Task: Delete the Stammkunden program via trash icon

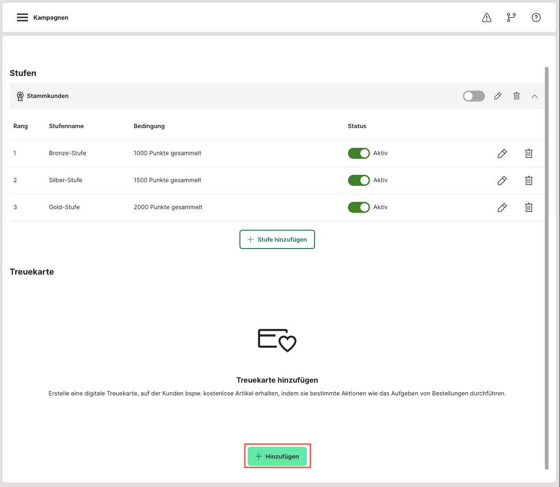Action: click(517, 96)
